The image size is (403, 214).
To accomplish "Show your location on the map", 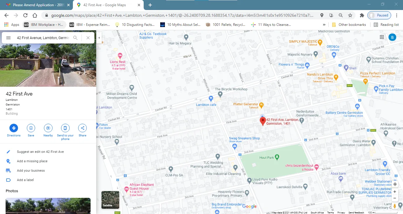I will (x=395, y=184).
